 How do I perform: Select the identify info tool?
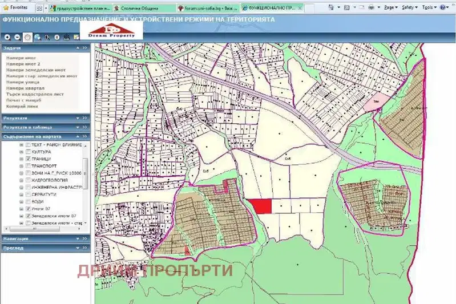pos(57,37)
